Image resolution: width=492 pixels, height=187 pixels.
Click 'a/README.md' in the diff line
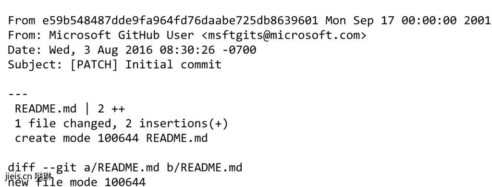click(x=122, y=168)
